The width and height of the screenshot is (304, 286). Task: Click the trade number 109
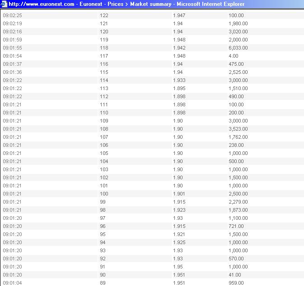[x=104, y=121]
